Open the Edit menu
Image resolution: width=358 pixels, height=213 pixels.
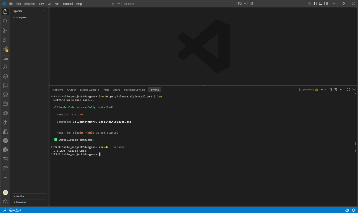pyautogui.click(x=19, y=3)
